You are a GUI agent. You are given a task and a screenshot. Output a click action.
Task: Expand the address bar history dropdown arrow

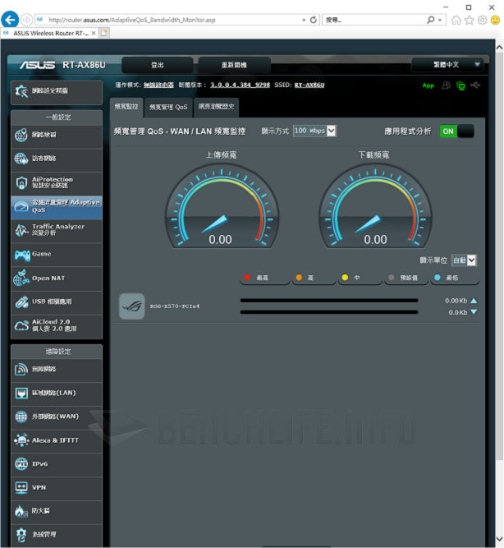tap(304, 20)
